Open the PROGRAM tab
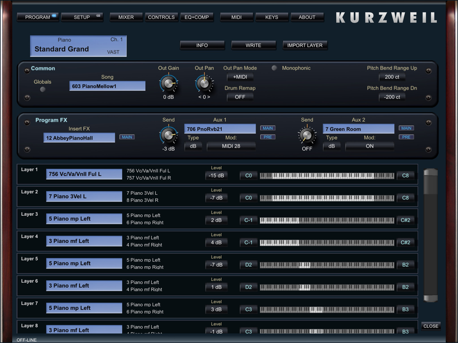The height and width of the screenshot is (343, 458). point(38,17)
